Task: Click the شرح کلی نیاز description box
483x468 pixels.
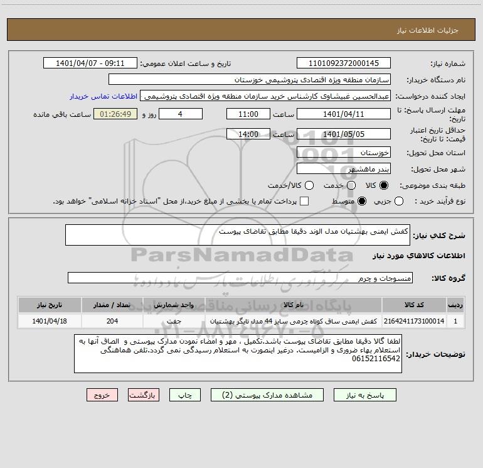Action: pyautogui.click(x=238, y=235)
